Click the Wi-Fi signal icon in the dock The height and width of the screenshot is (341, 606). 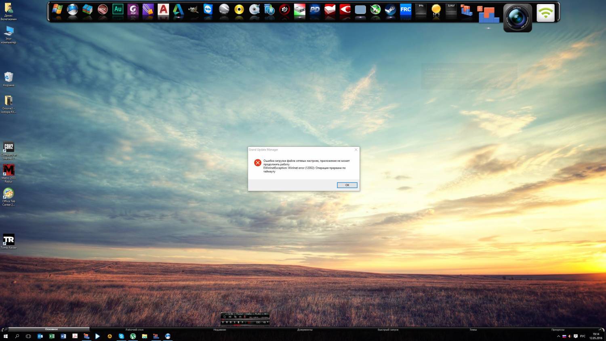(545, 13)
